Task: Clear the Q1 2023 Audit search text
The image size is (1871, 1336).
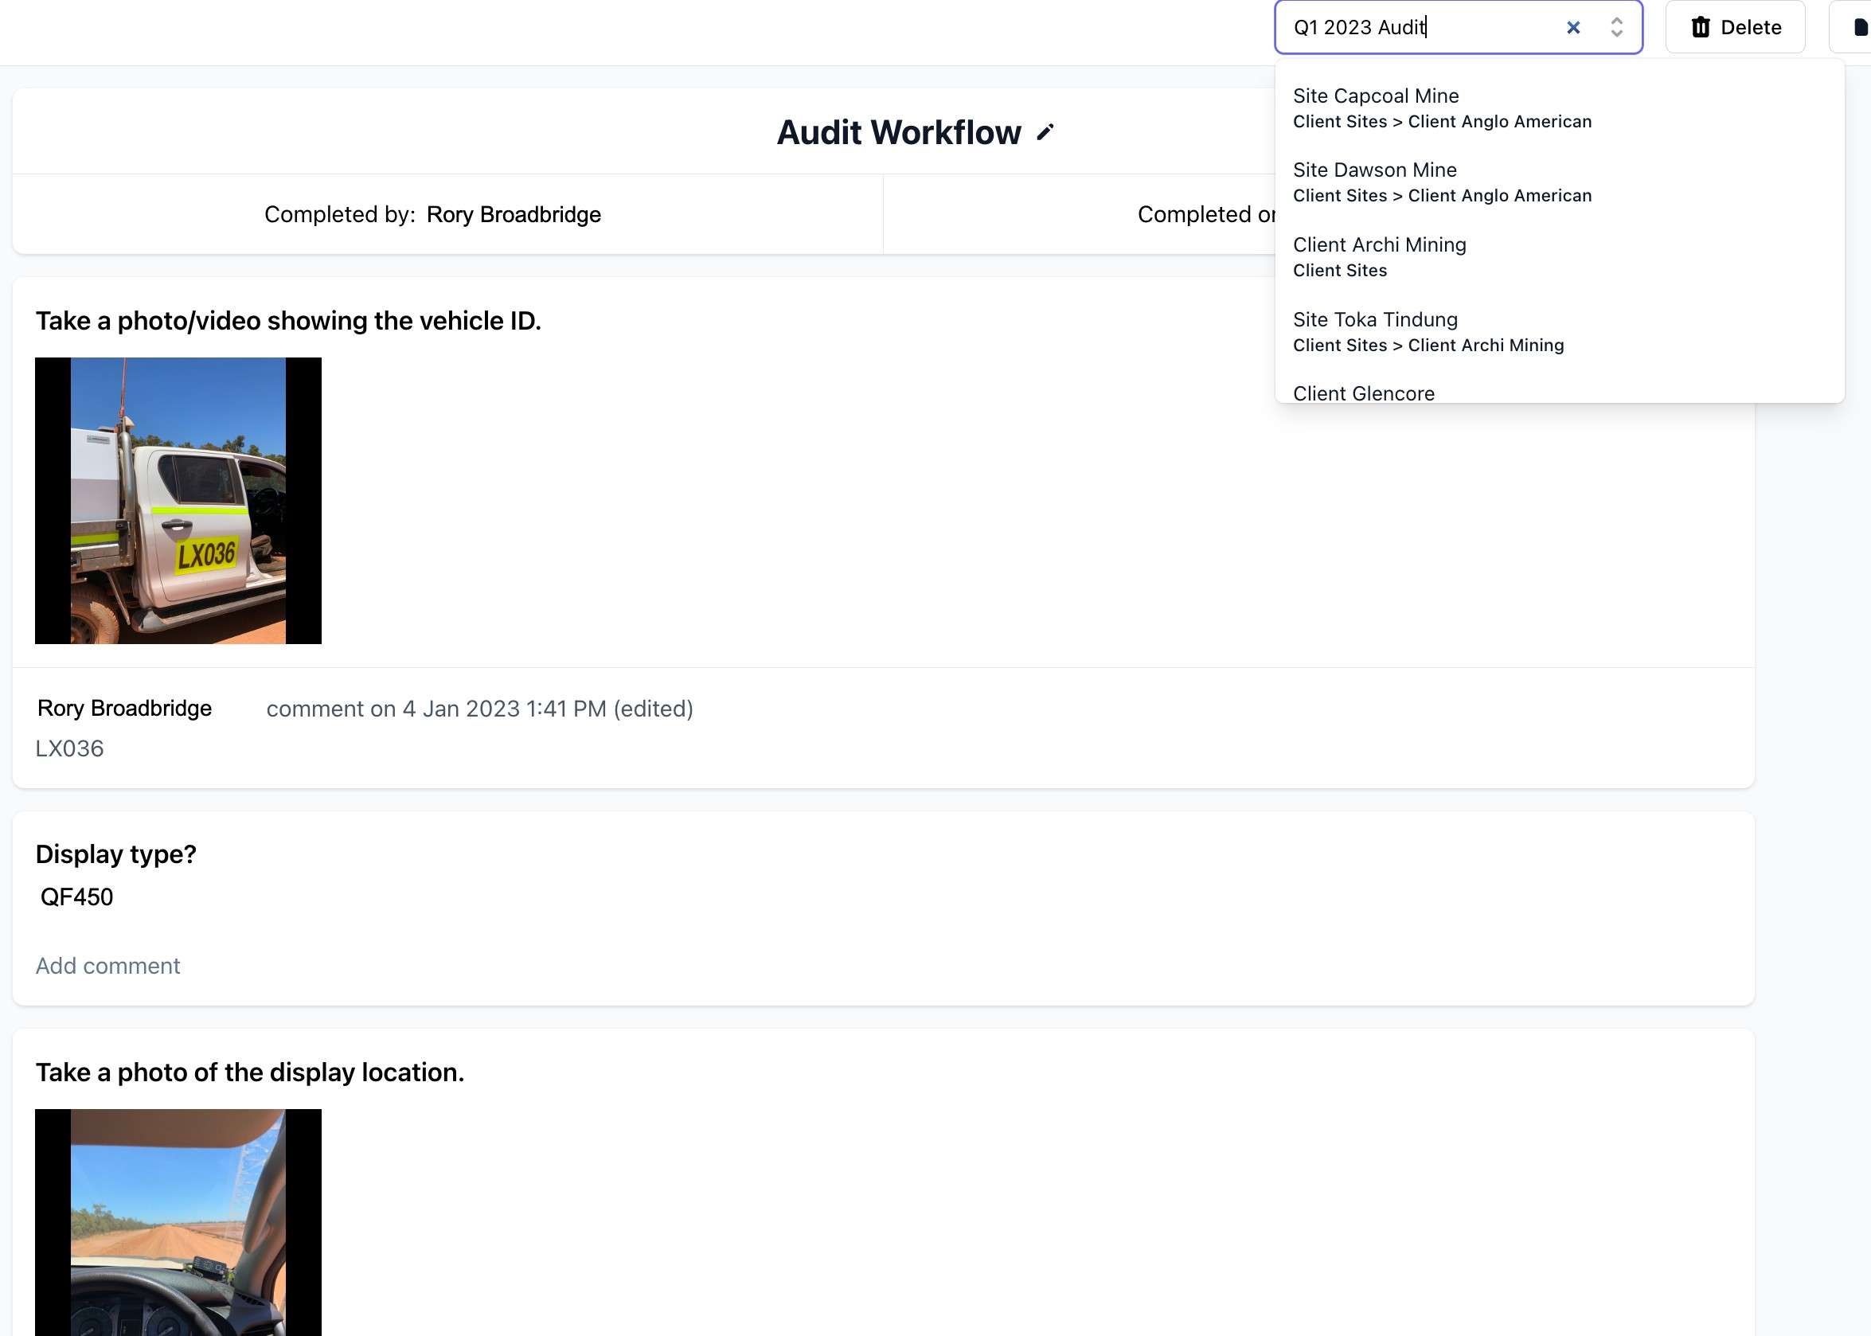Action: pyautogui.click(x=1572, y=28)
